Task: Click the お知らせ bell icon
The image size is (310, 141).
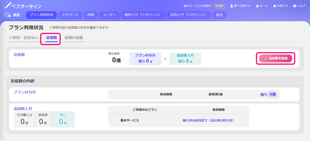Action: click(274, 6)
